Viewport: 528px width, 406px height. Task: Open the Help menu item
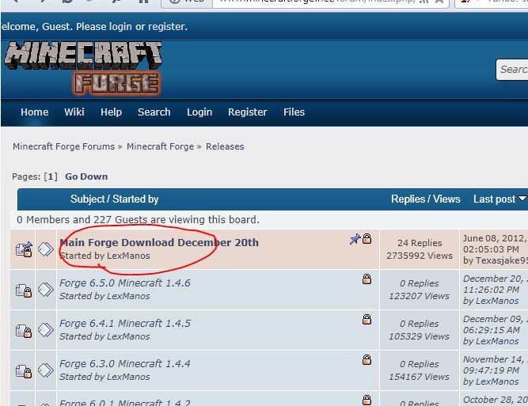[x=111, y=112]
